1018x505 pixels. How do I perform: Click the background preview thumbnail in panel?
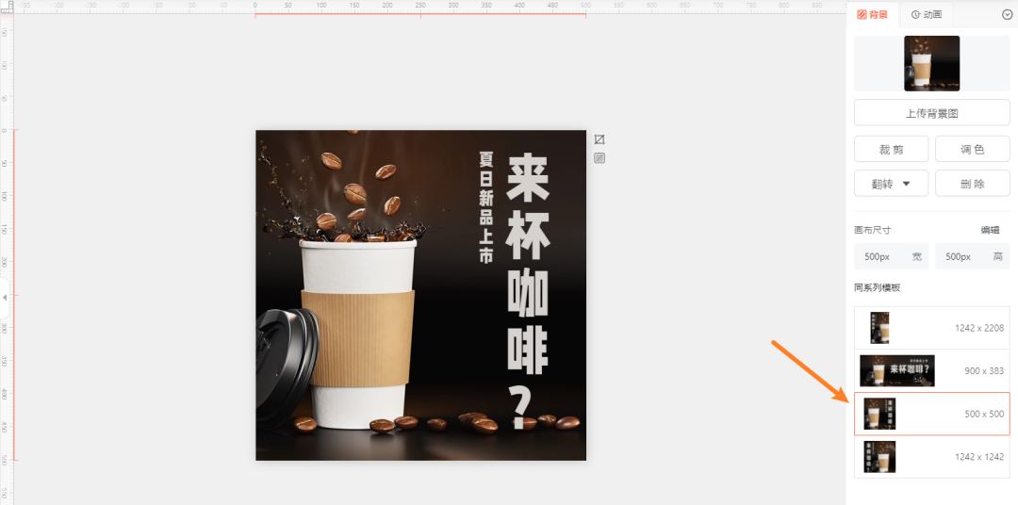931,63
